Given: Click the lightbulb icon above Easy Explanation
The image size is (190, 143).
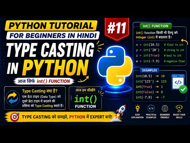Looking at the screenshot, I should [x=137, y=108].
